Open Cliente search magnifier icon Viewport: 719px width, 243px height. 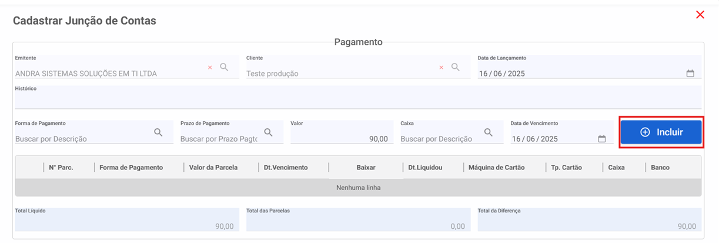(456, 67)
